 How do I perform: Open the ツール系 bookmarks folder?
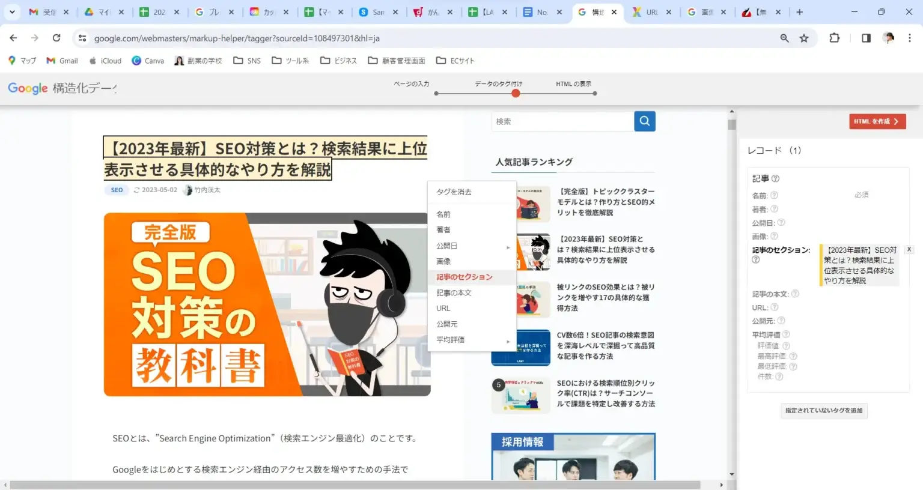290,60
